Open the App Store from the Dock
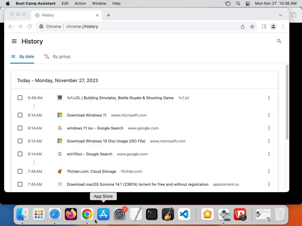Viewport: 302px width, 226px height. [x=103, y=214]
